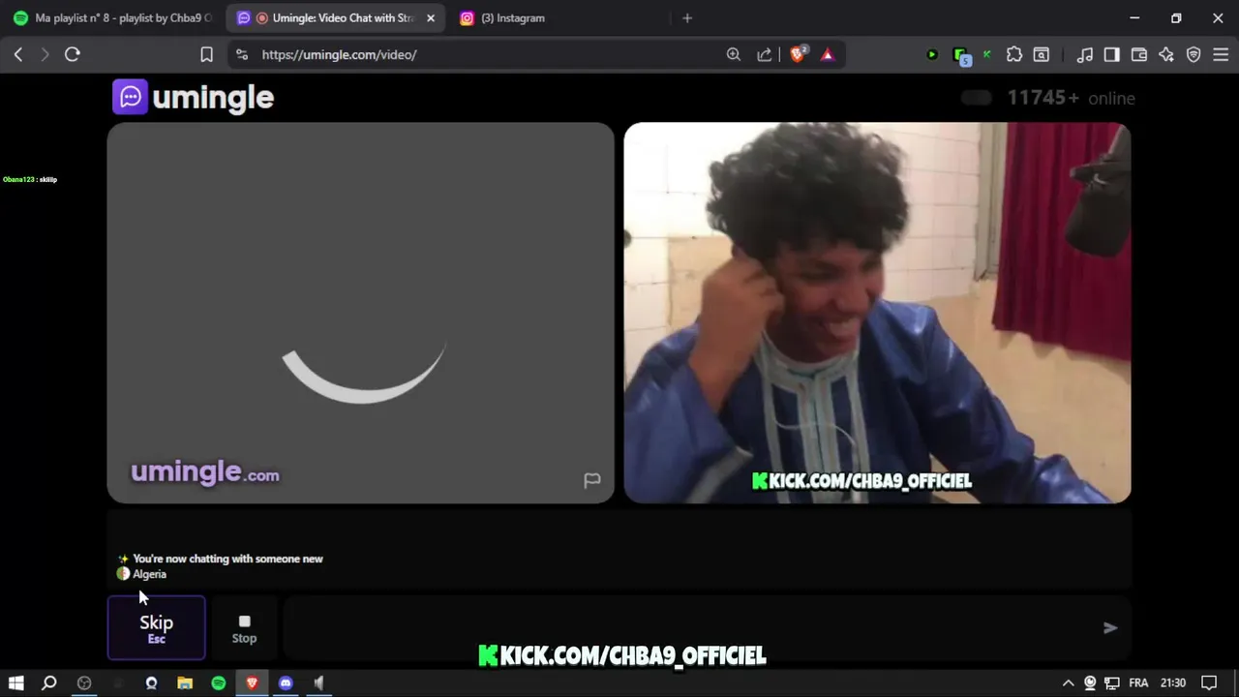Open Brave VPN shield icon
The image size is (1239, 697).
1194,55
